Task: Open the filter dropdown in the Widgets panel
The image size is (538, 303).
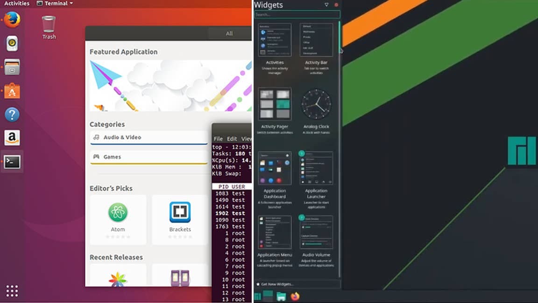Action: pyautogui.click(x=326, y=5)
